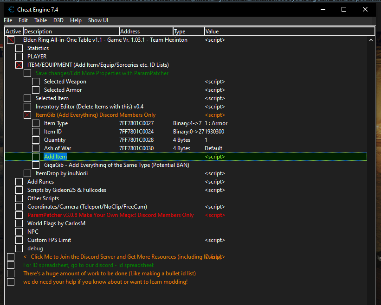Enable the Add Runes checkbox
Image resolution: width=381 pixels, height=305 pixels.
(19, 182)
